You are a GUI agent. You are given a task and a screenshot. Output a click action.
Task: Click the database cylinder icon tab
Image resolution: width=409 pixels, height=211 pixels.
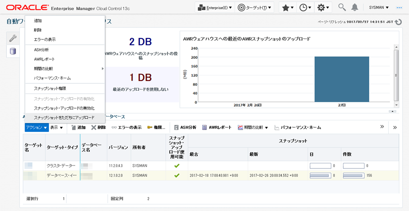pyautogui.click(x=13, y=51)
